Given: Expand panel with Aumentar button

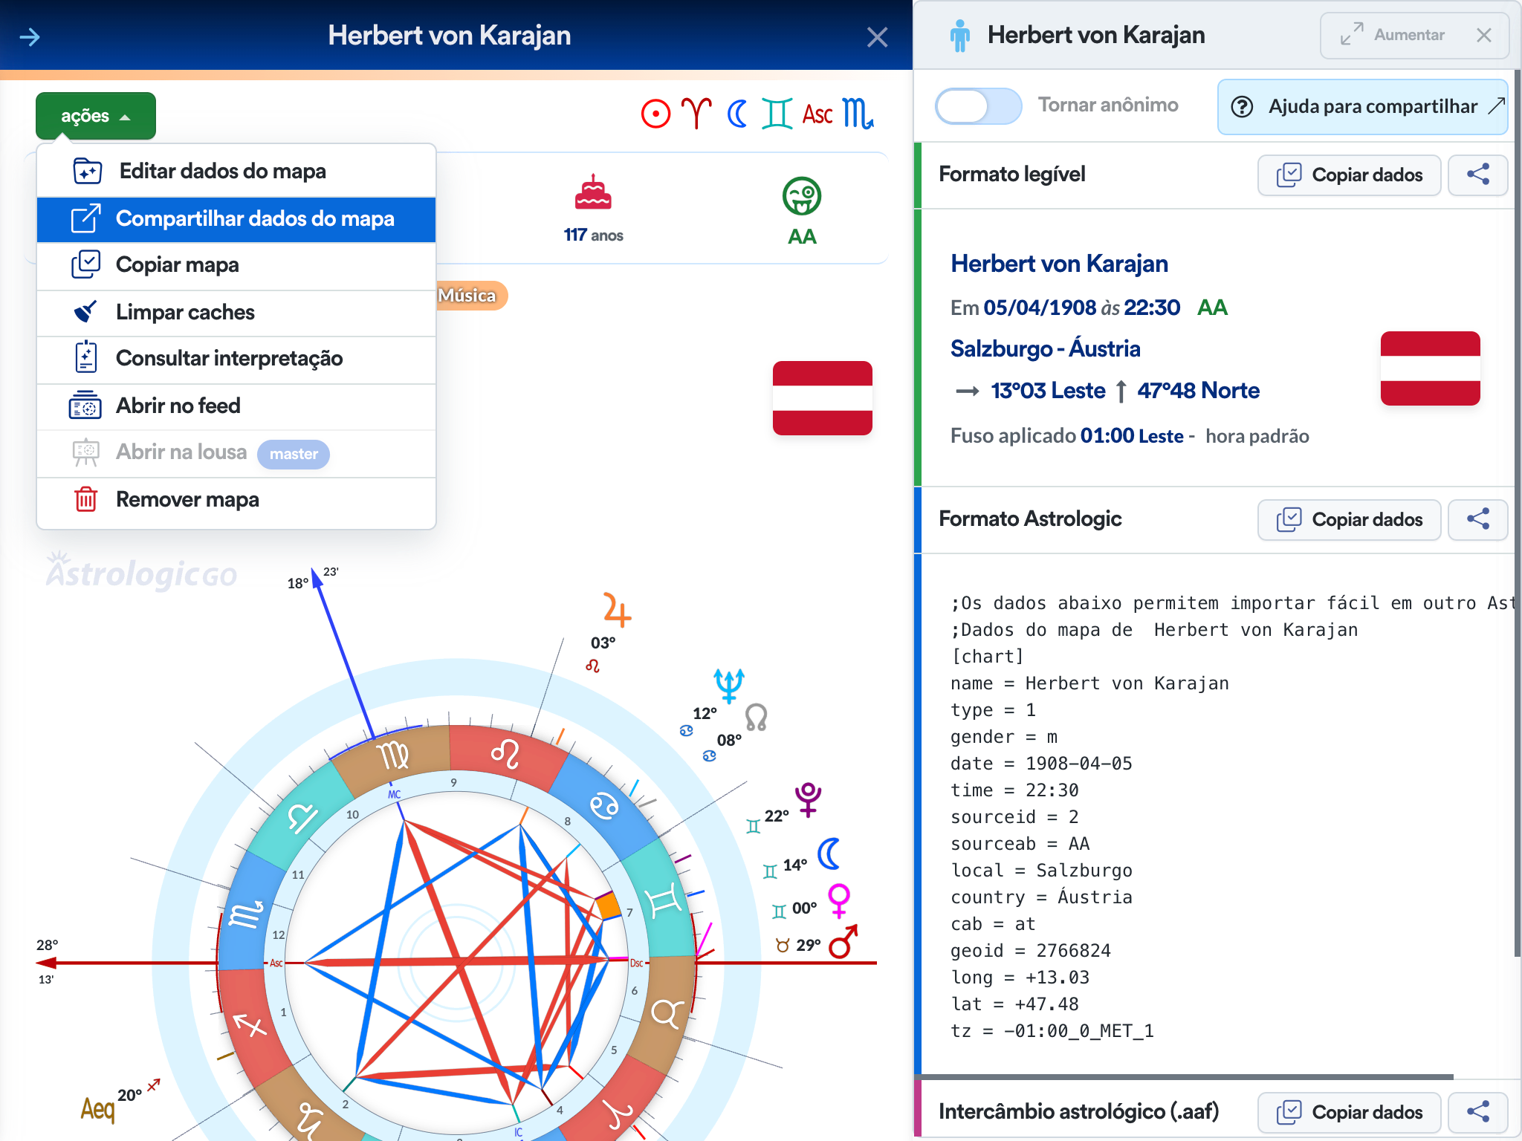Looking at the screenshot, I should click(1393, 35).
